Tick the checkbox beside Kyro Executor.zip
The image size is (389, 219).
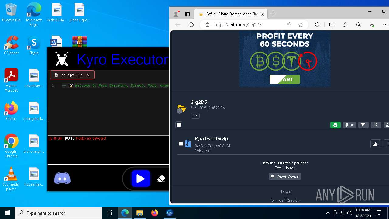tap(181, 144)
